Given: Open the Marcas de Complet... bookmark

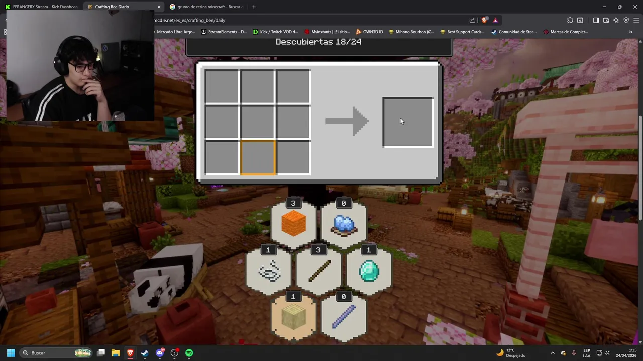Looking at the screenshot, I should click(566, 32).
